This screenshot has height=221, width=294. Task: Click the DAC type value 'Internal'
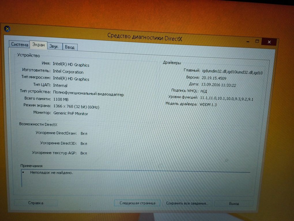pyautogui.click(x=60, y=85)
